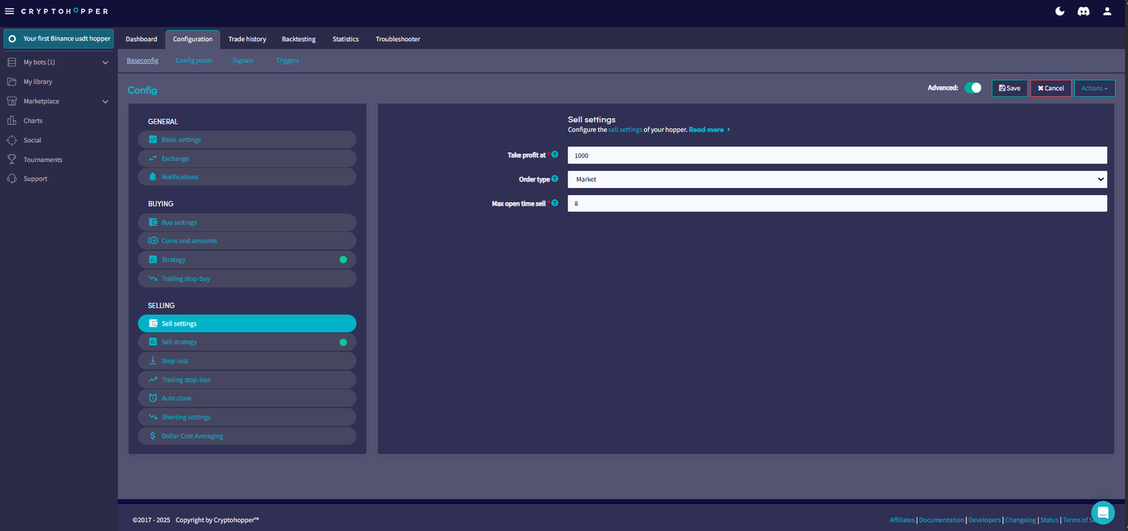Click the Social sidebar icon
1128x531 pixels.
click(12, 140)
